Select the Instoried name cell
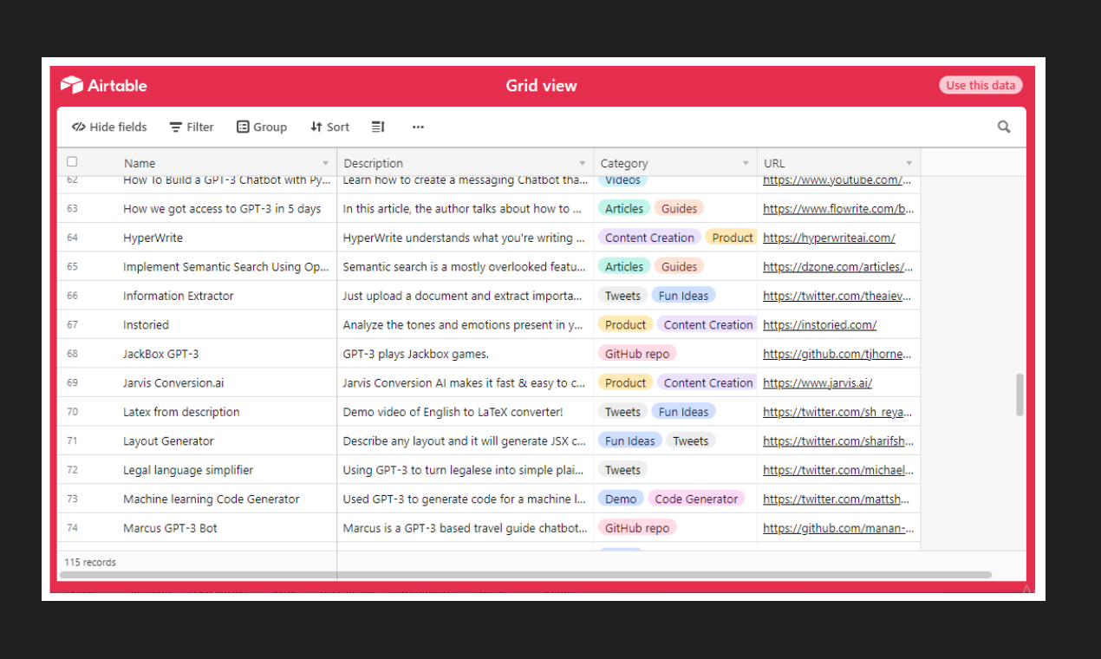1101x659 pixels. [226, 324]
